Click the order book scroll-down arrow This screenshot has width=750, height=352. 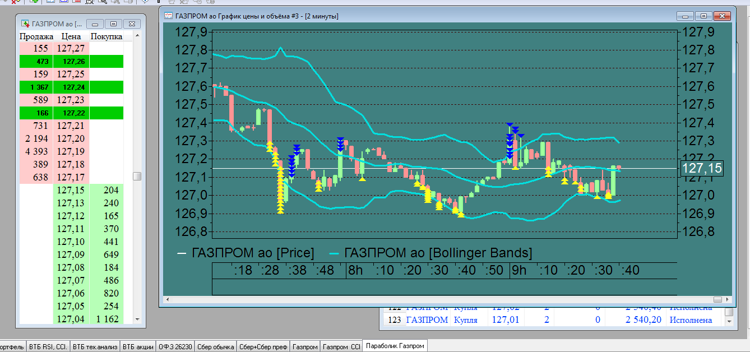click(x=137, y=319)
